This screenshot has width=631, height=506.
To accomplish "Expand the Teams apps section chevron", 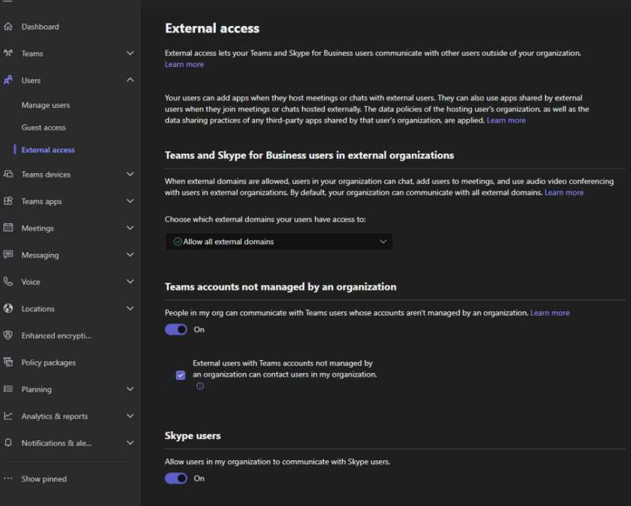I will pyautogui.click(x=130, y=201).
